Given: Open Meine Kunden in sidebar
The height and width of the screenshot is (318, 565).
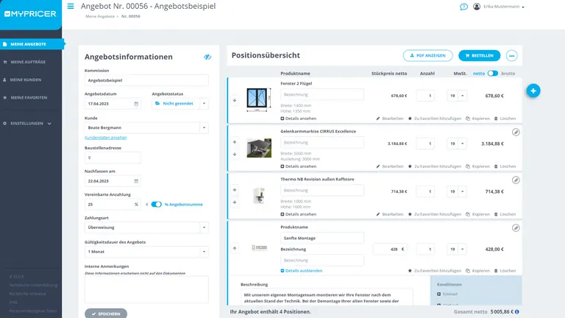Looking at the screenshot, I should pyautogui.click(x=31, y=79).
